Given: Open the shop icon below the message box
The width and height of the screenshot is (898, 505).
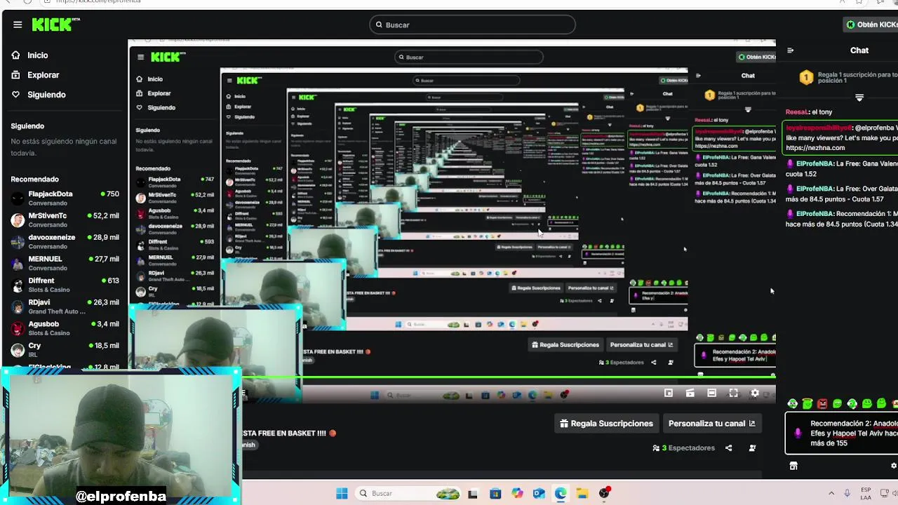Looking at the screenshot, I should pyautogui.click(x=793, y=466).
